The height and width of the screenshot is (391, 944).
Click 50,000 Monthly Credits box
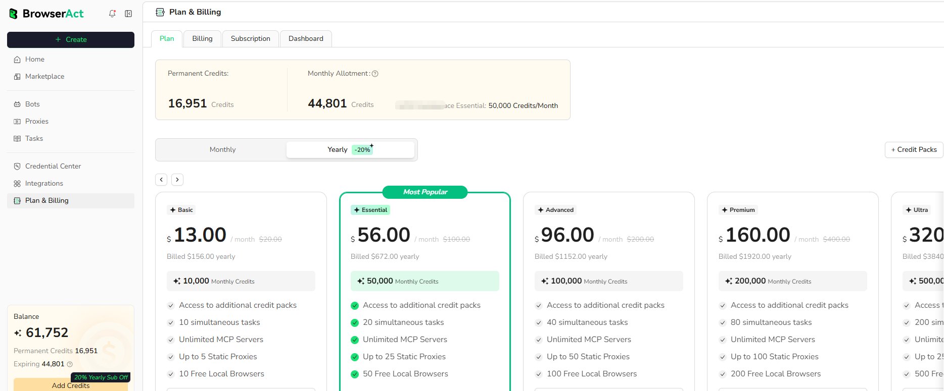point(425,281)
